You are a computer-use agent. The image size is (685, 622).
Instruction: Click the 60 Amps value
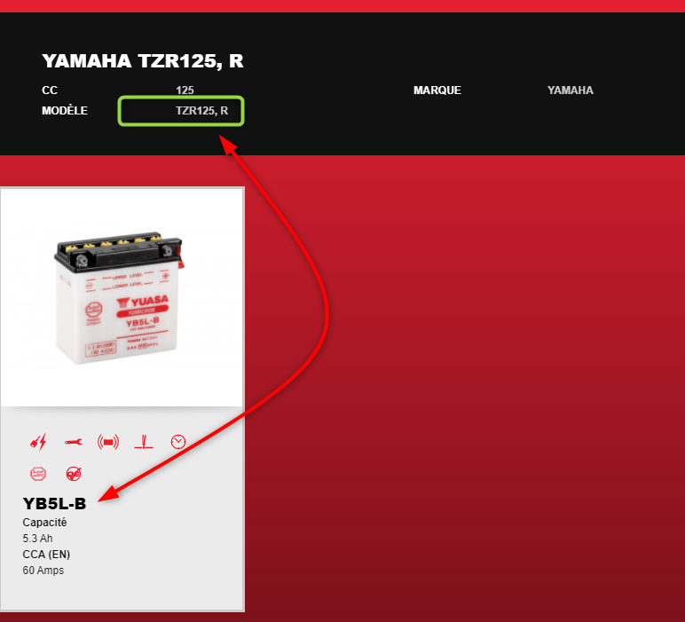click(x=43, y=571)
